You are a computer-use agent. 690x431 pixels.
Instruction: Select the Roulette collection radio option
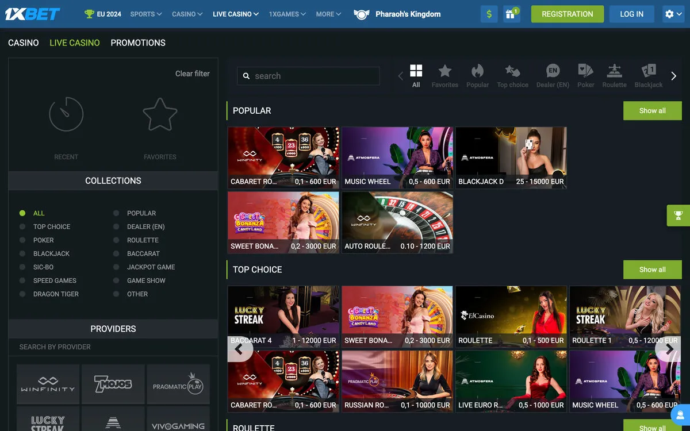(116, 240)
